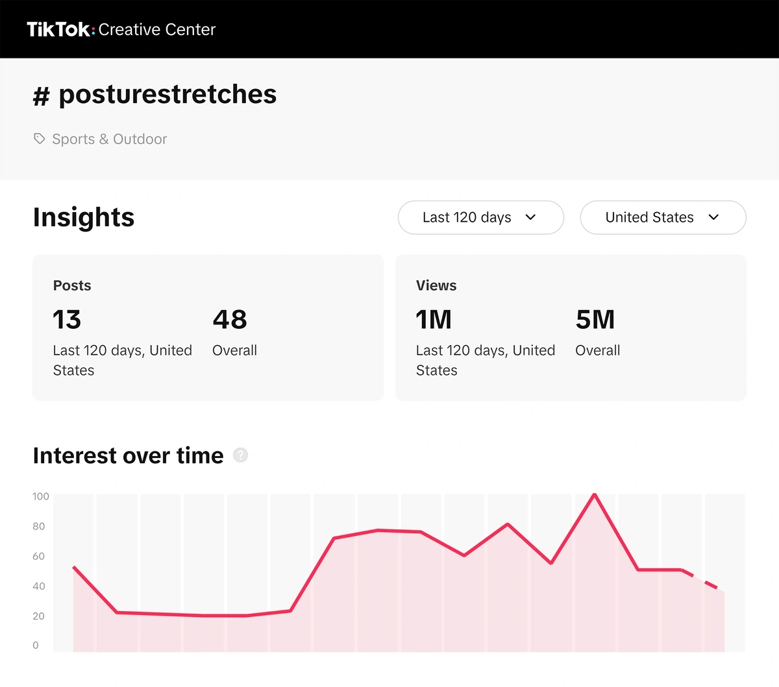
Task: Select the 48 overall posts value
Action: 230,319
